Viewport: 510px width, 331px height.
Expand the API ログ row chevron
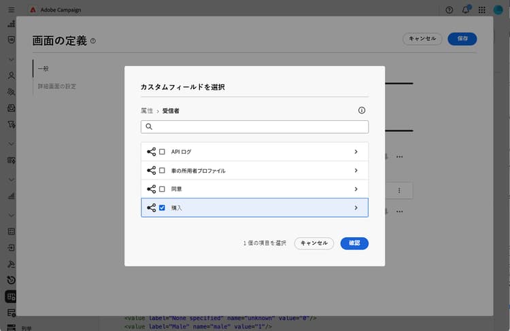[356, 152]
